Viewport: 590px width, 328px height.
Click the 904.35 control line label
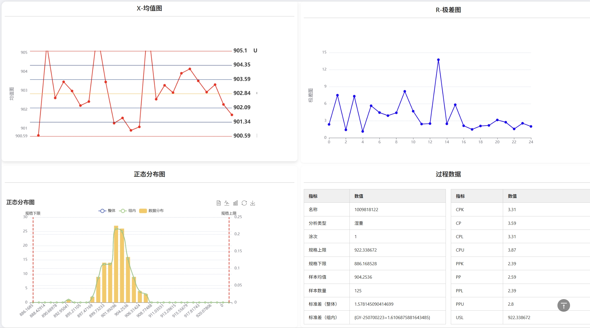point(242,65)
